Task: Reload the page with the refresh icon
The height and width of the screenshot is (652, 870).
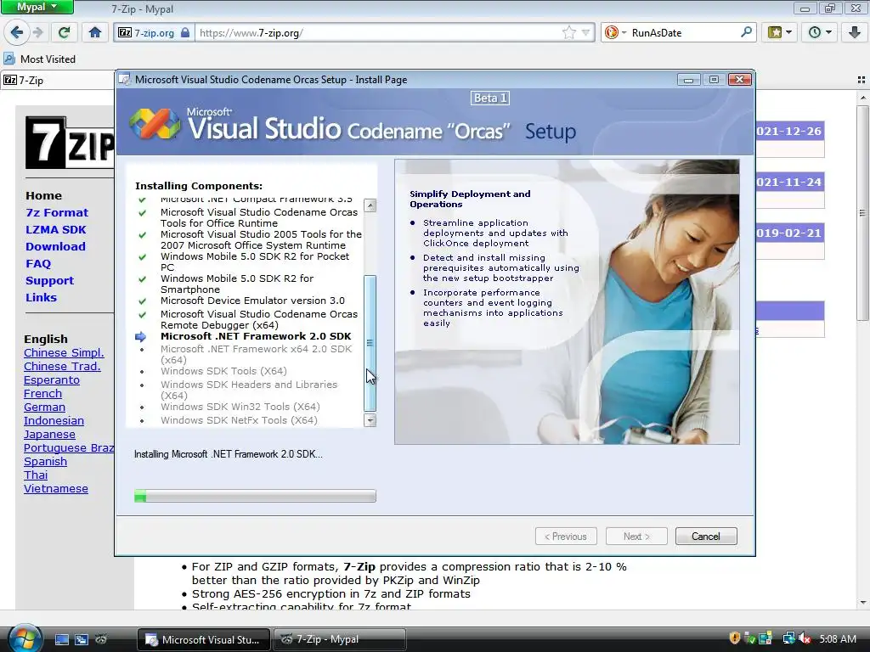Action: (64, 33)
